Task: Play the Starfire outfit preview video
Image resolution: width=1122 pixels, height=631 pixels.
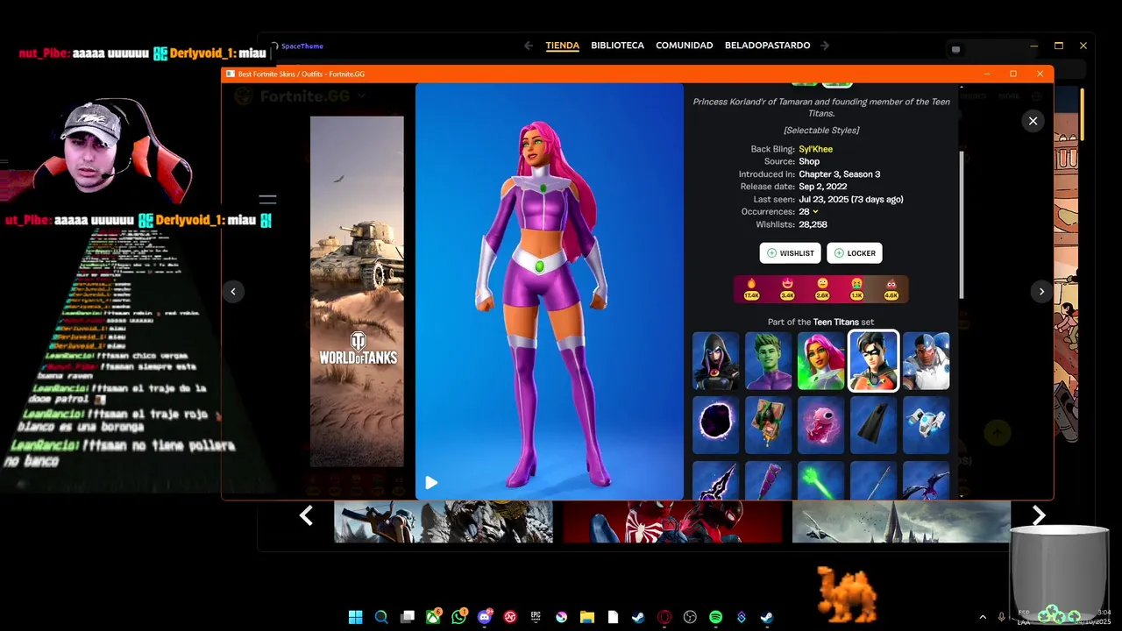Action: pyautogui.click(x=431, y=482)
